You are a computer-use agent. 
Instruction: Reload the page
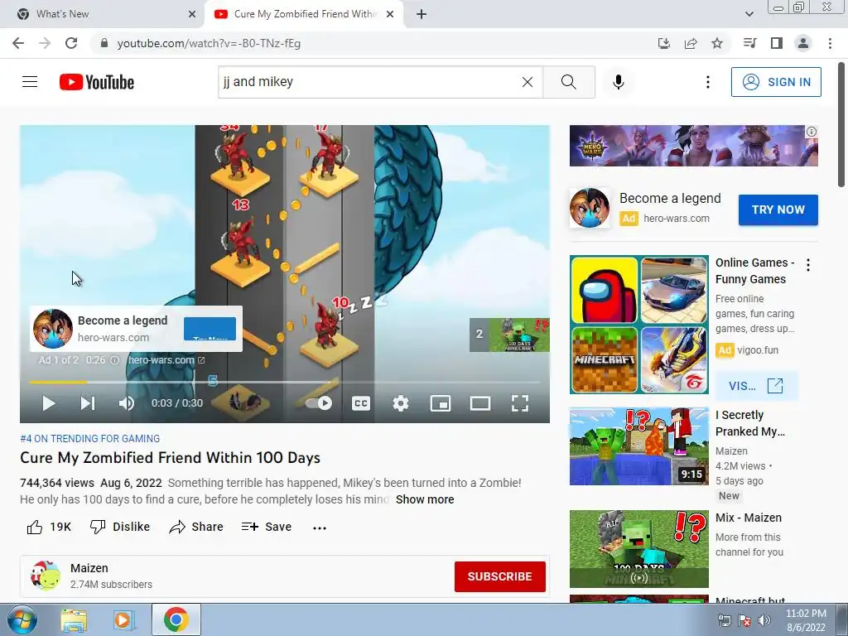point(71,43)
